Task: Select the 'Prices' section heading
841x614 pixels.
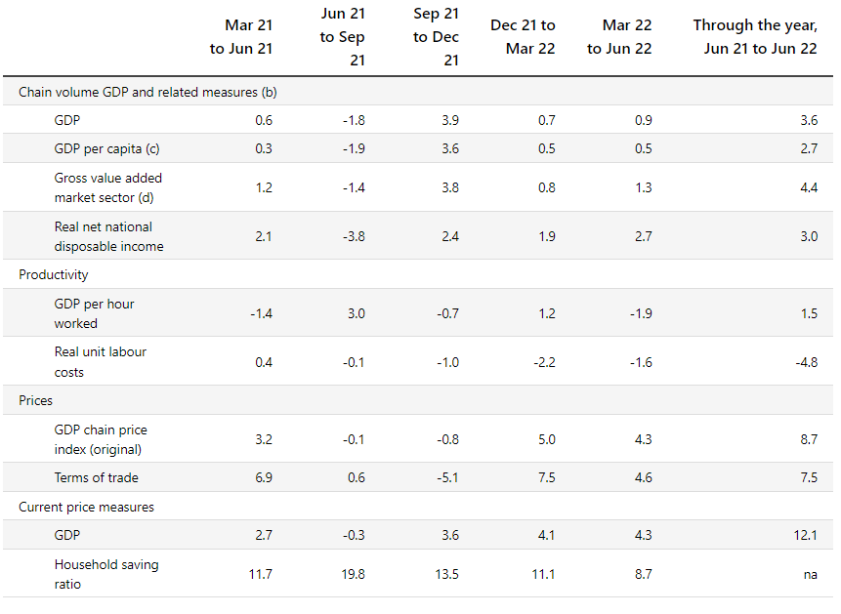Action: 36,400
